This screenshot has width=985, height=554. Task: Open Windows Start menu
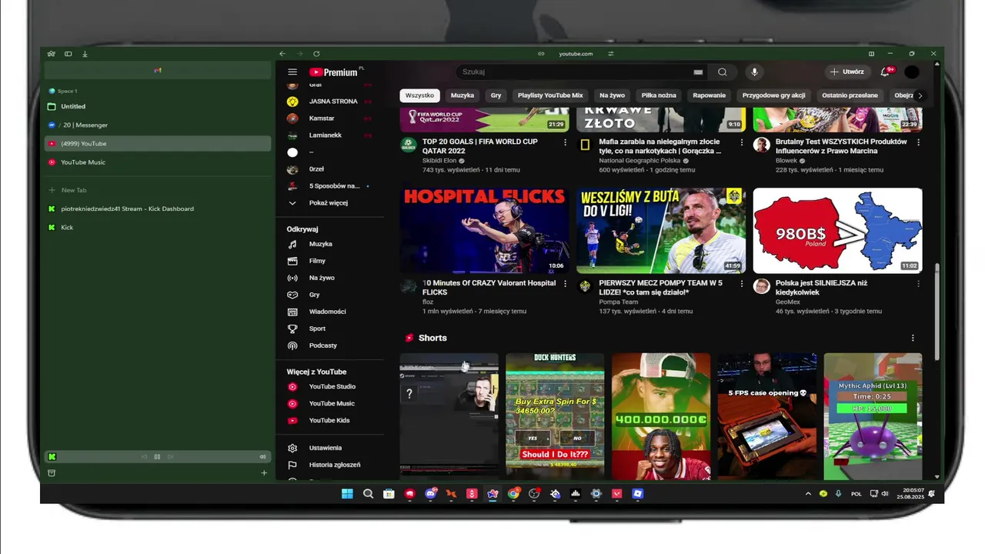(347, 494)
